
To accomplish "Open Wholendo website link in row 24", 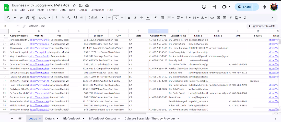I will 39,44.
